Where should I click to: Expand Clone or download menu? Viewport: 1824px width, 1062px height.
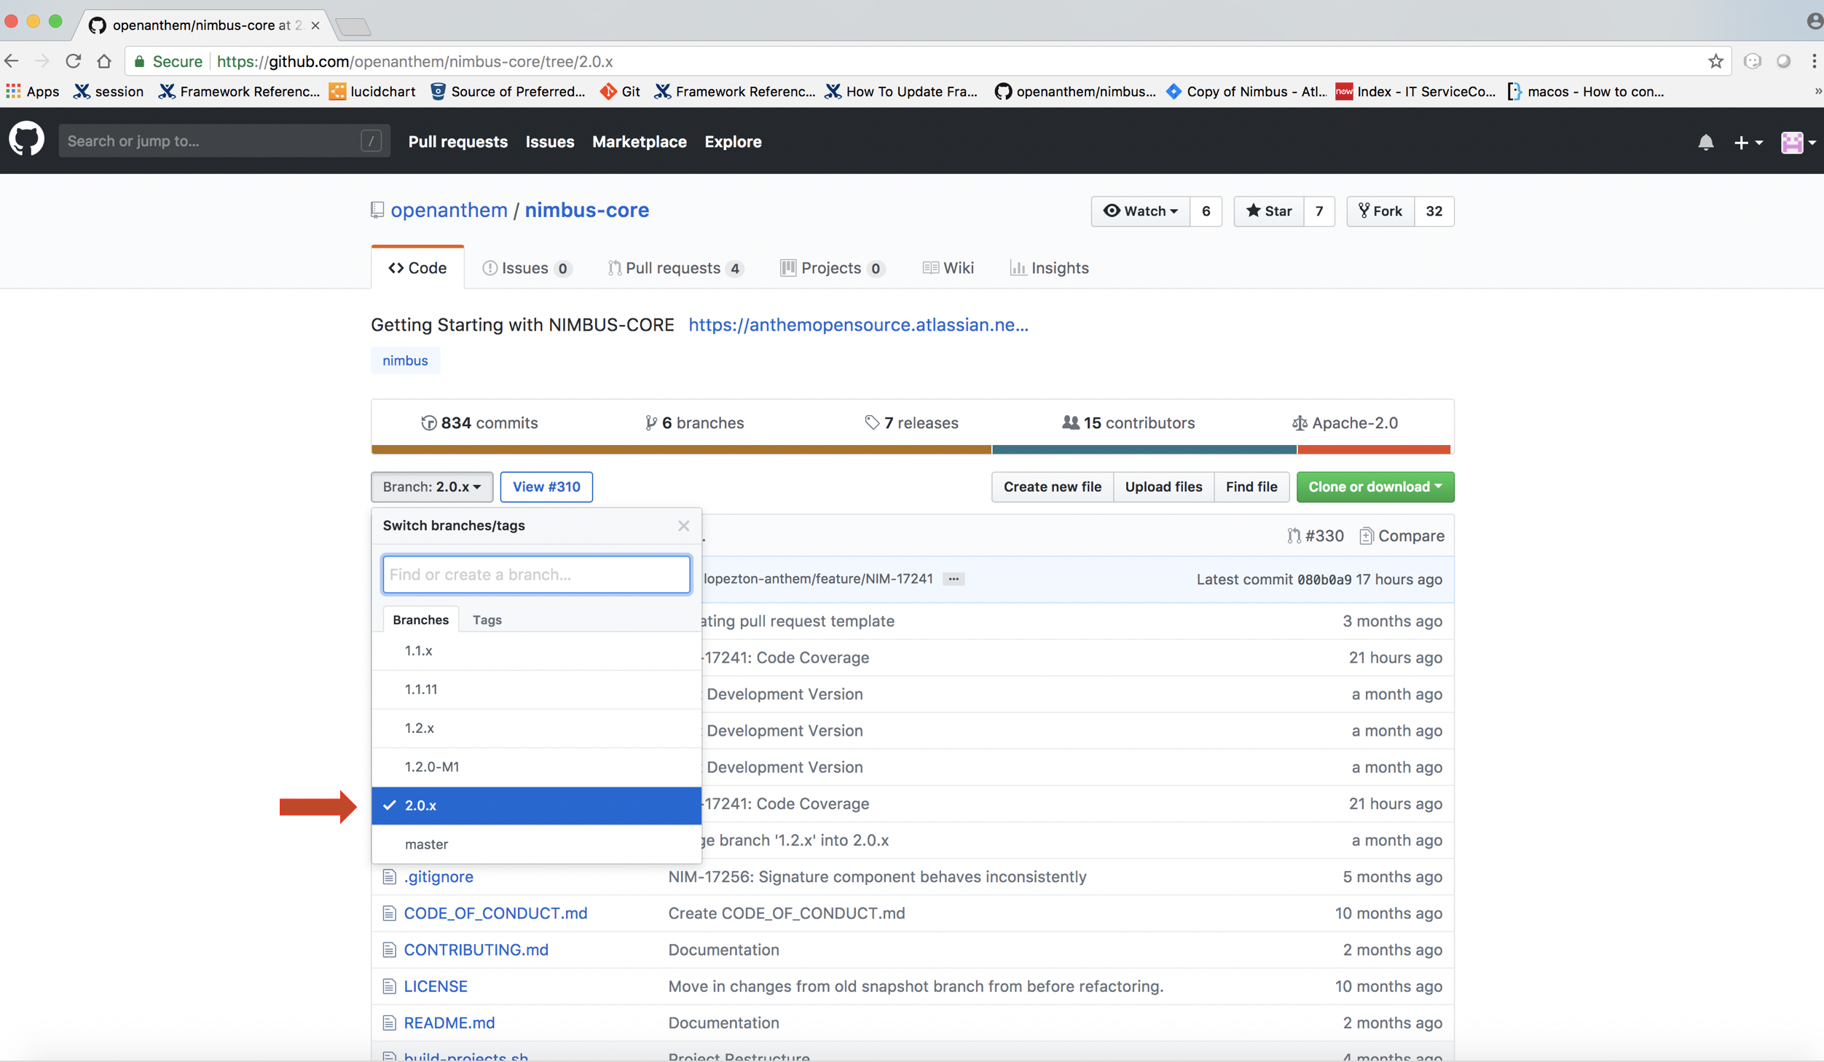pyautogui.click(x=1375, y=487)
